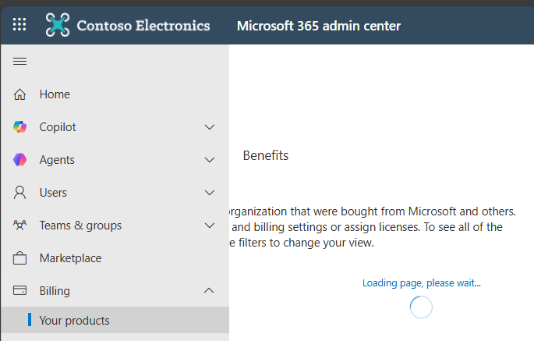Viewport: 534px width, 341px height.
Task: Click the Teams & groups icon
Action: tap(20, 226)
